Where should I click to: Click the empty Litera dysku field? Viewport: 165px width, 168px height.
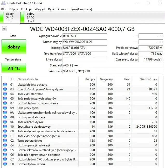point(85,59)
